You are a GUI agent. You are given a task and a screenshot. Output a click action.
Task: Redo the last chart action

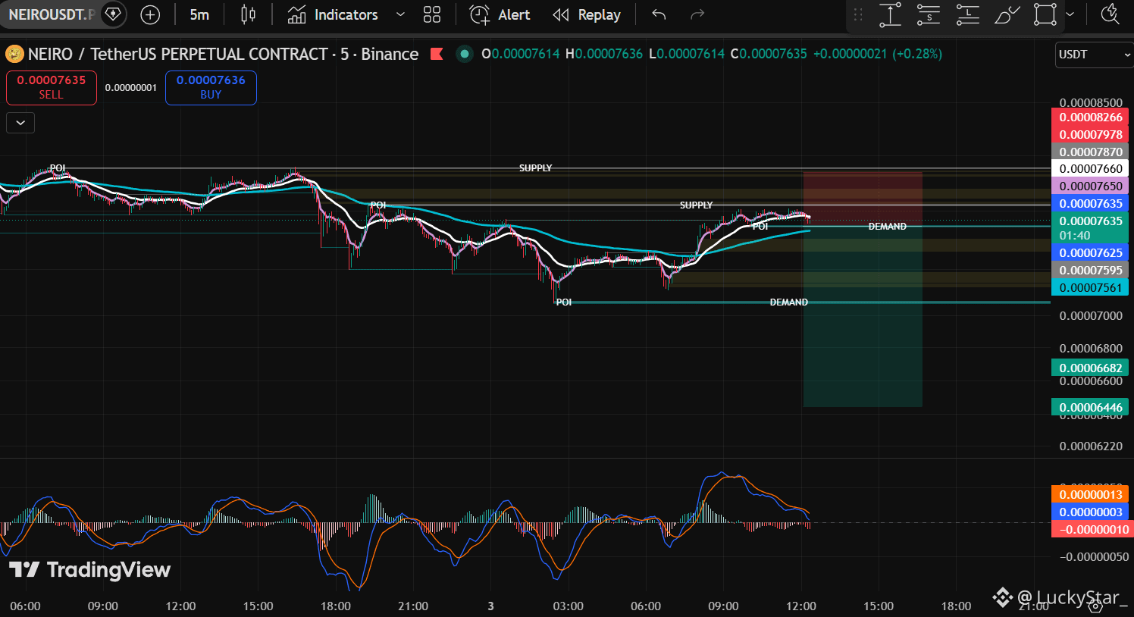pyautogui.click(x=697, y=14)
